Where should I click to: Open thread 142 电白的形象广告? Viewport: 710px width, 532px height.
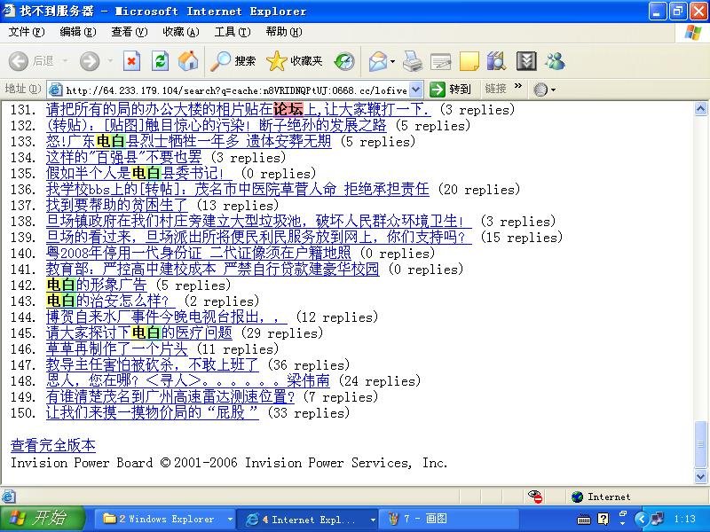point(96,286)
